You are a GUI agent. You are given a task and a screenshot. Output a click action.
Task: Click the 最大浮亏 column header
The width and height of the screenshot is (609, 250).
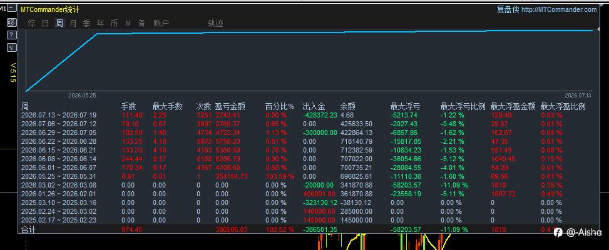tap(406, 107)
